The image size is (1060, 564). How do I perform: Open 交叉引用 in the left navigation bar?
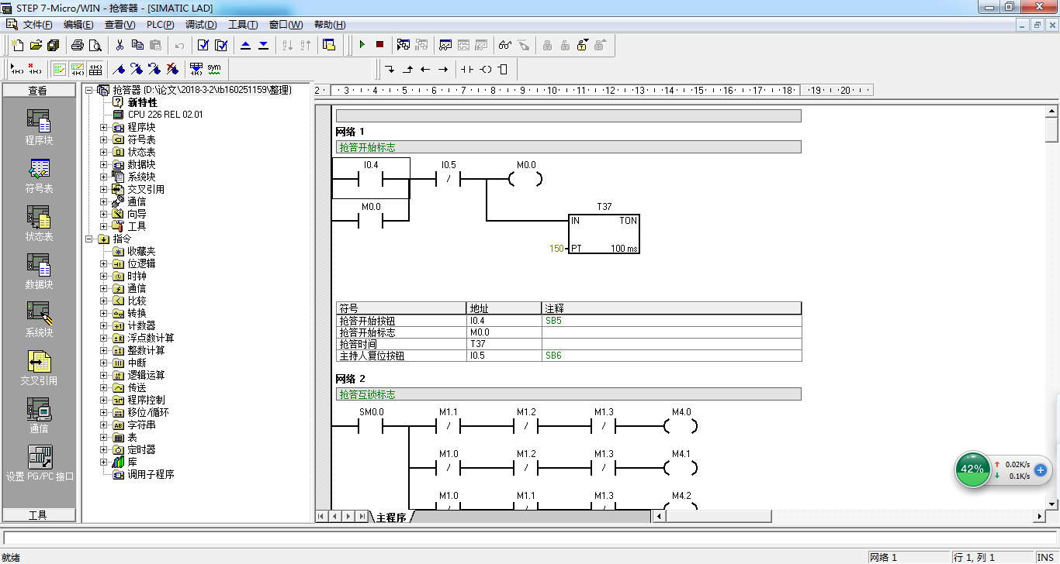pos(39,369)
